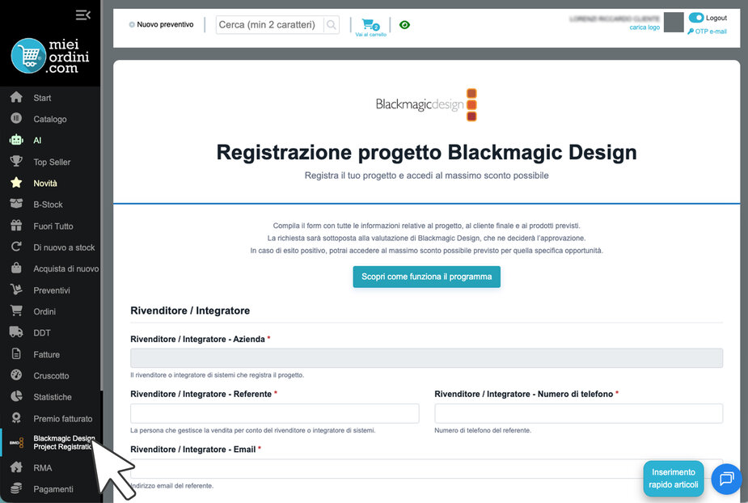Click the Statistiche pie chart icon

[x=16, y=396]
